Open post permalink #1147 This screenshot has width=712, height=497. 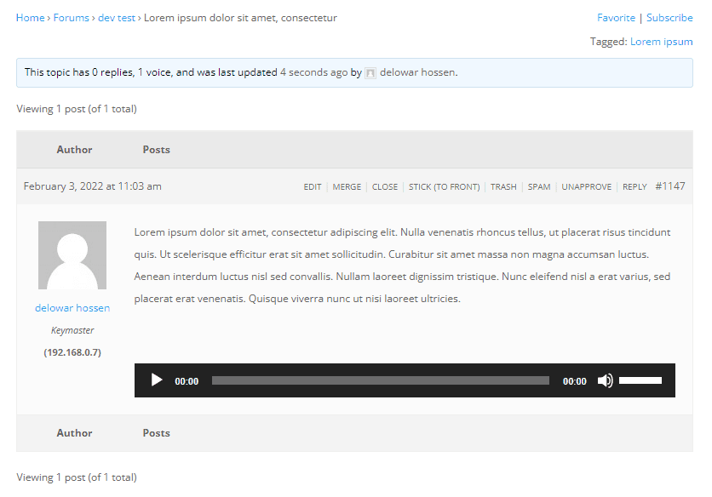click(x=669, y=186)
